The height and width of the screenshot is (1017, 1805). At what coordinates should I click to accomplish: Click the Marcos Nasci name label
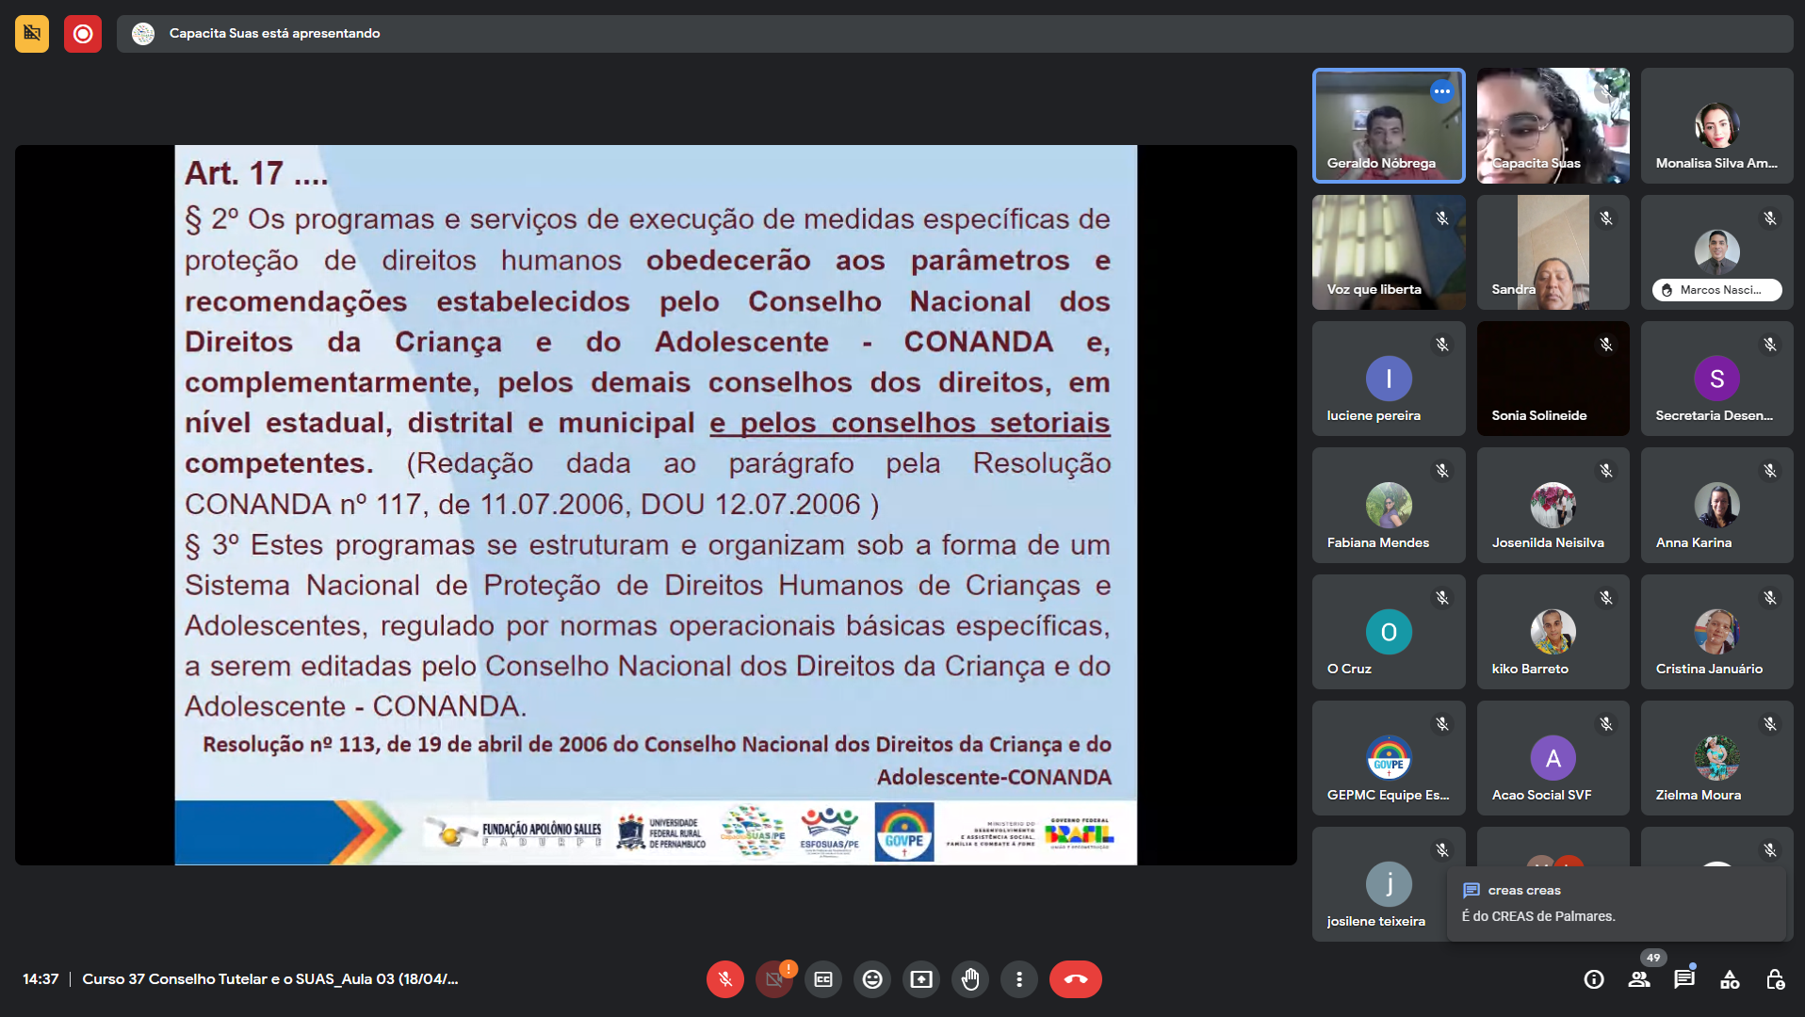pyautogui.click(x=1717, y=290)
